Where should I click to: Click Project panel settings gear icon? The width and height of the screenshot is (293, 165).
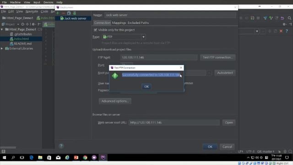point(33,24)
